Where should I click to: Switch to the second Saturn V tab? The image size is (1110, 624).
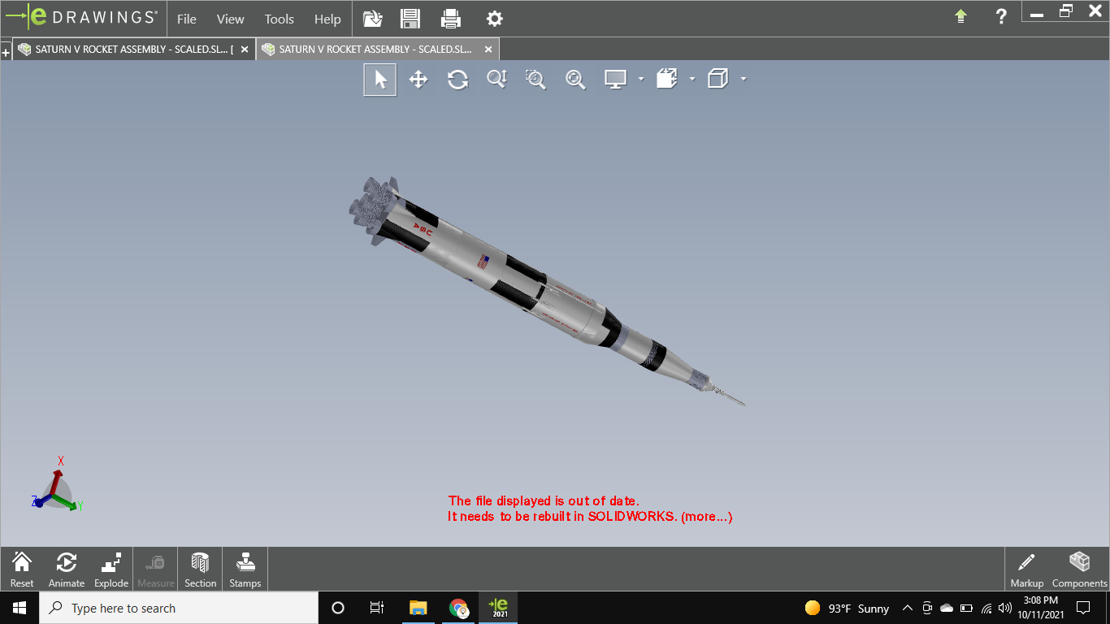[374, 49]
